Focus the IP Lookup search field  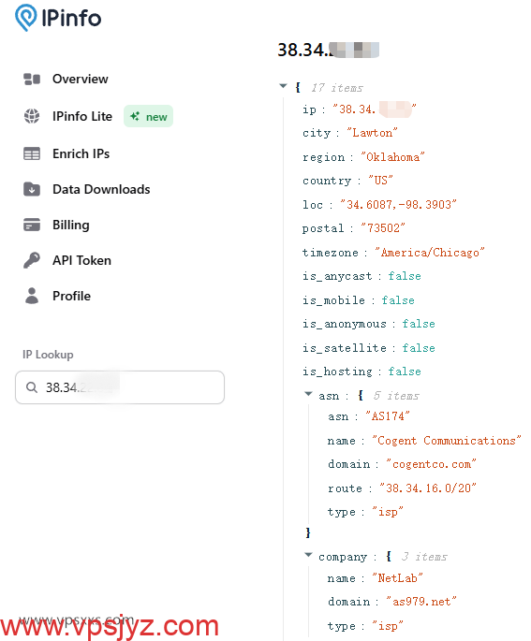point(120,387)
